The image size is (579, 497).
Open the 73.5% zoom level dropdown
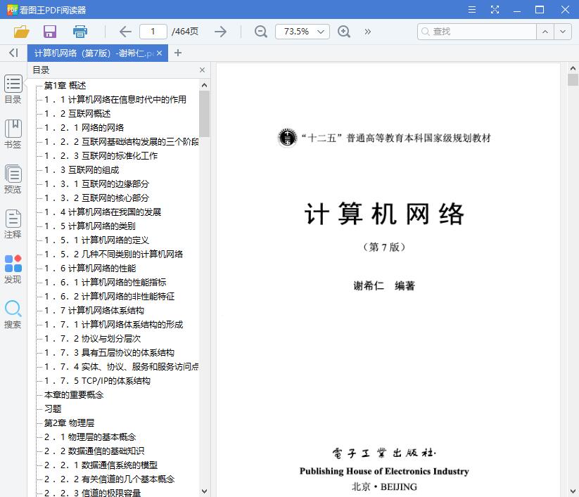302,31
